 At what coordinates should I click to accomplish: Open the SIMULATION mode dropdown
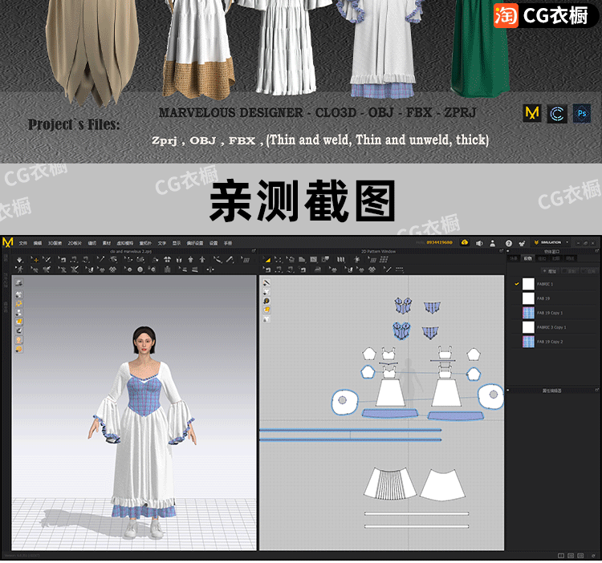(x=551, y=242)
